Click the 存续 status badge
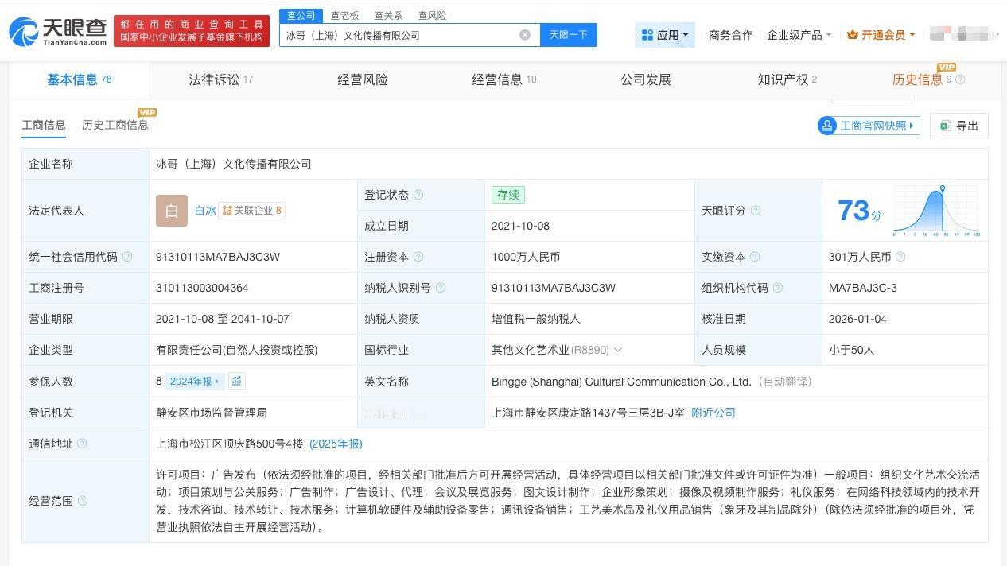The height and width of the screenshot is (566, 1007). pos(508,195)
